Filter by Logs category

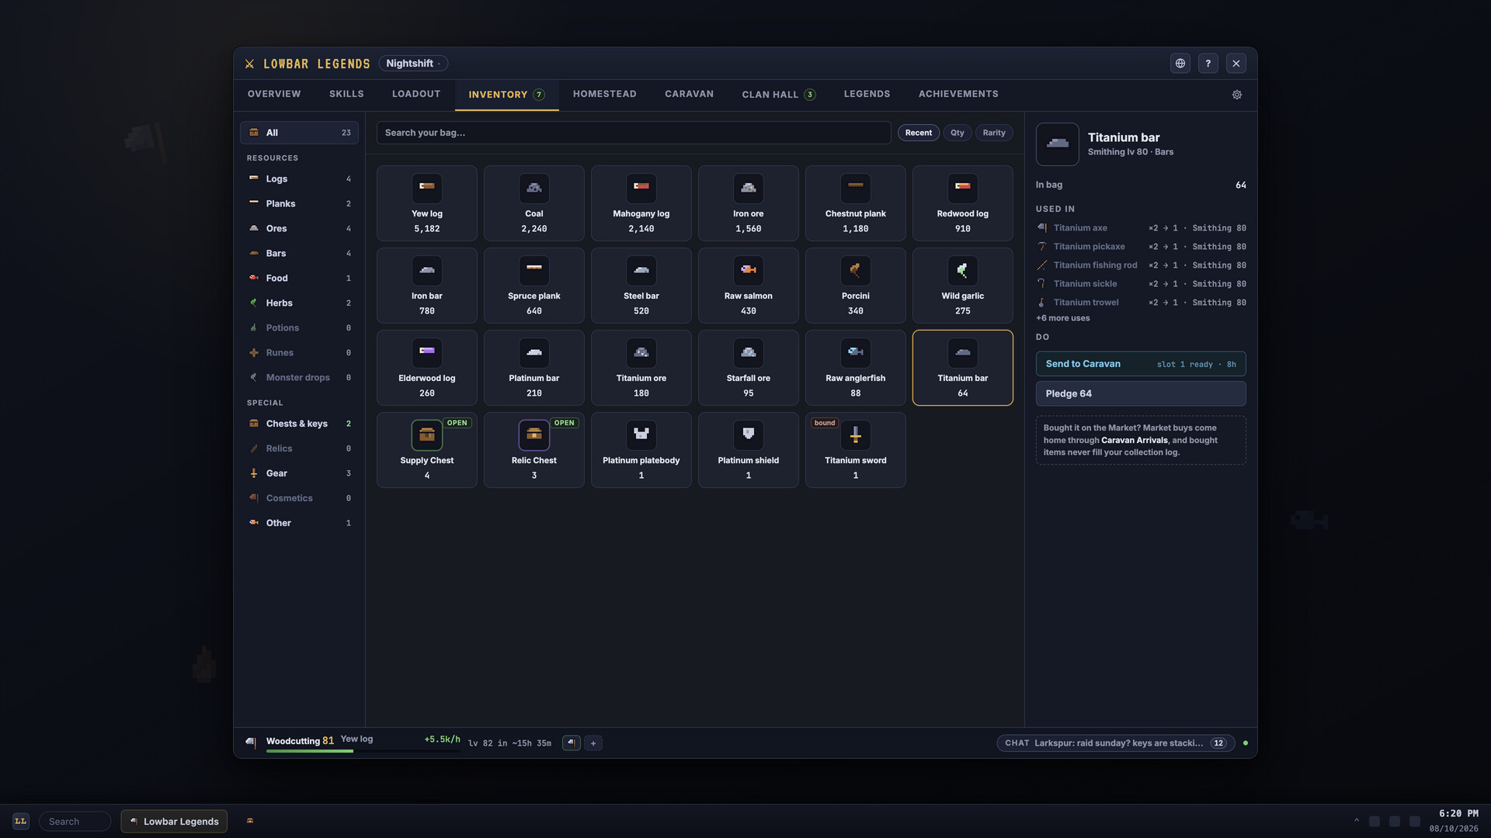pos(299,178)
